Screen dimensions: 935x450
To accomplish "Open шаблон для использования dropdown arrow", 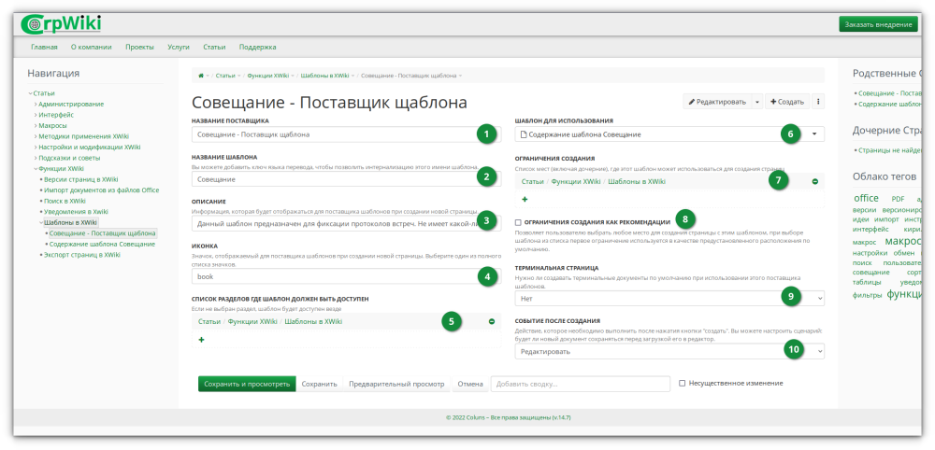I will (x=814, y=134).
